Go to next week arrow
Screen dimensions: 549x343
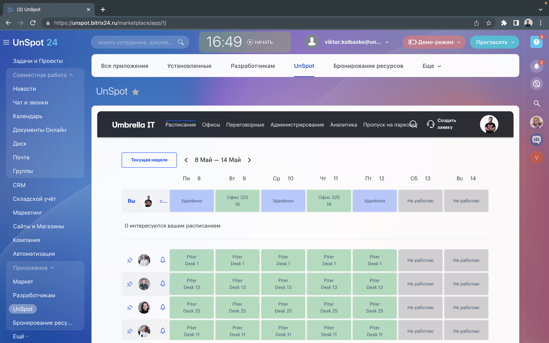coord(250,160)
